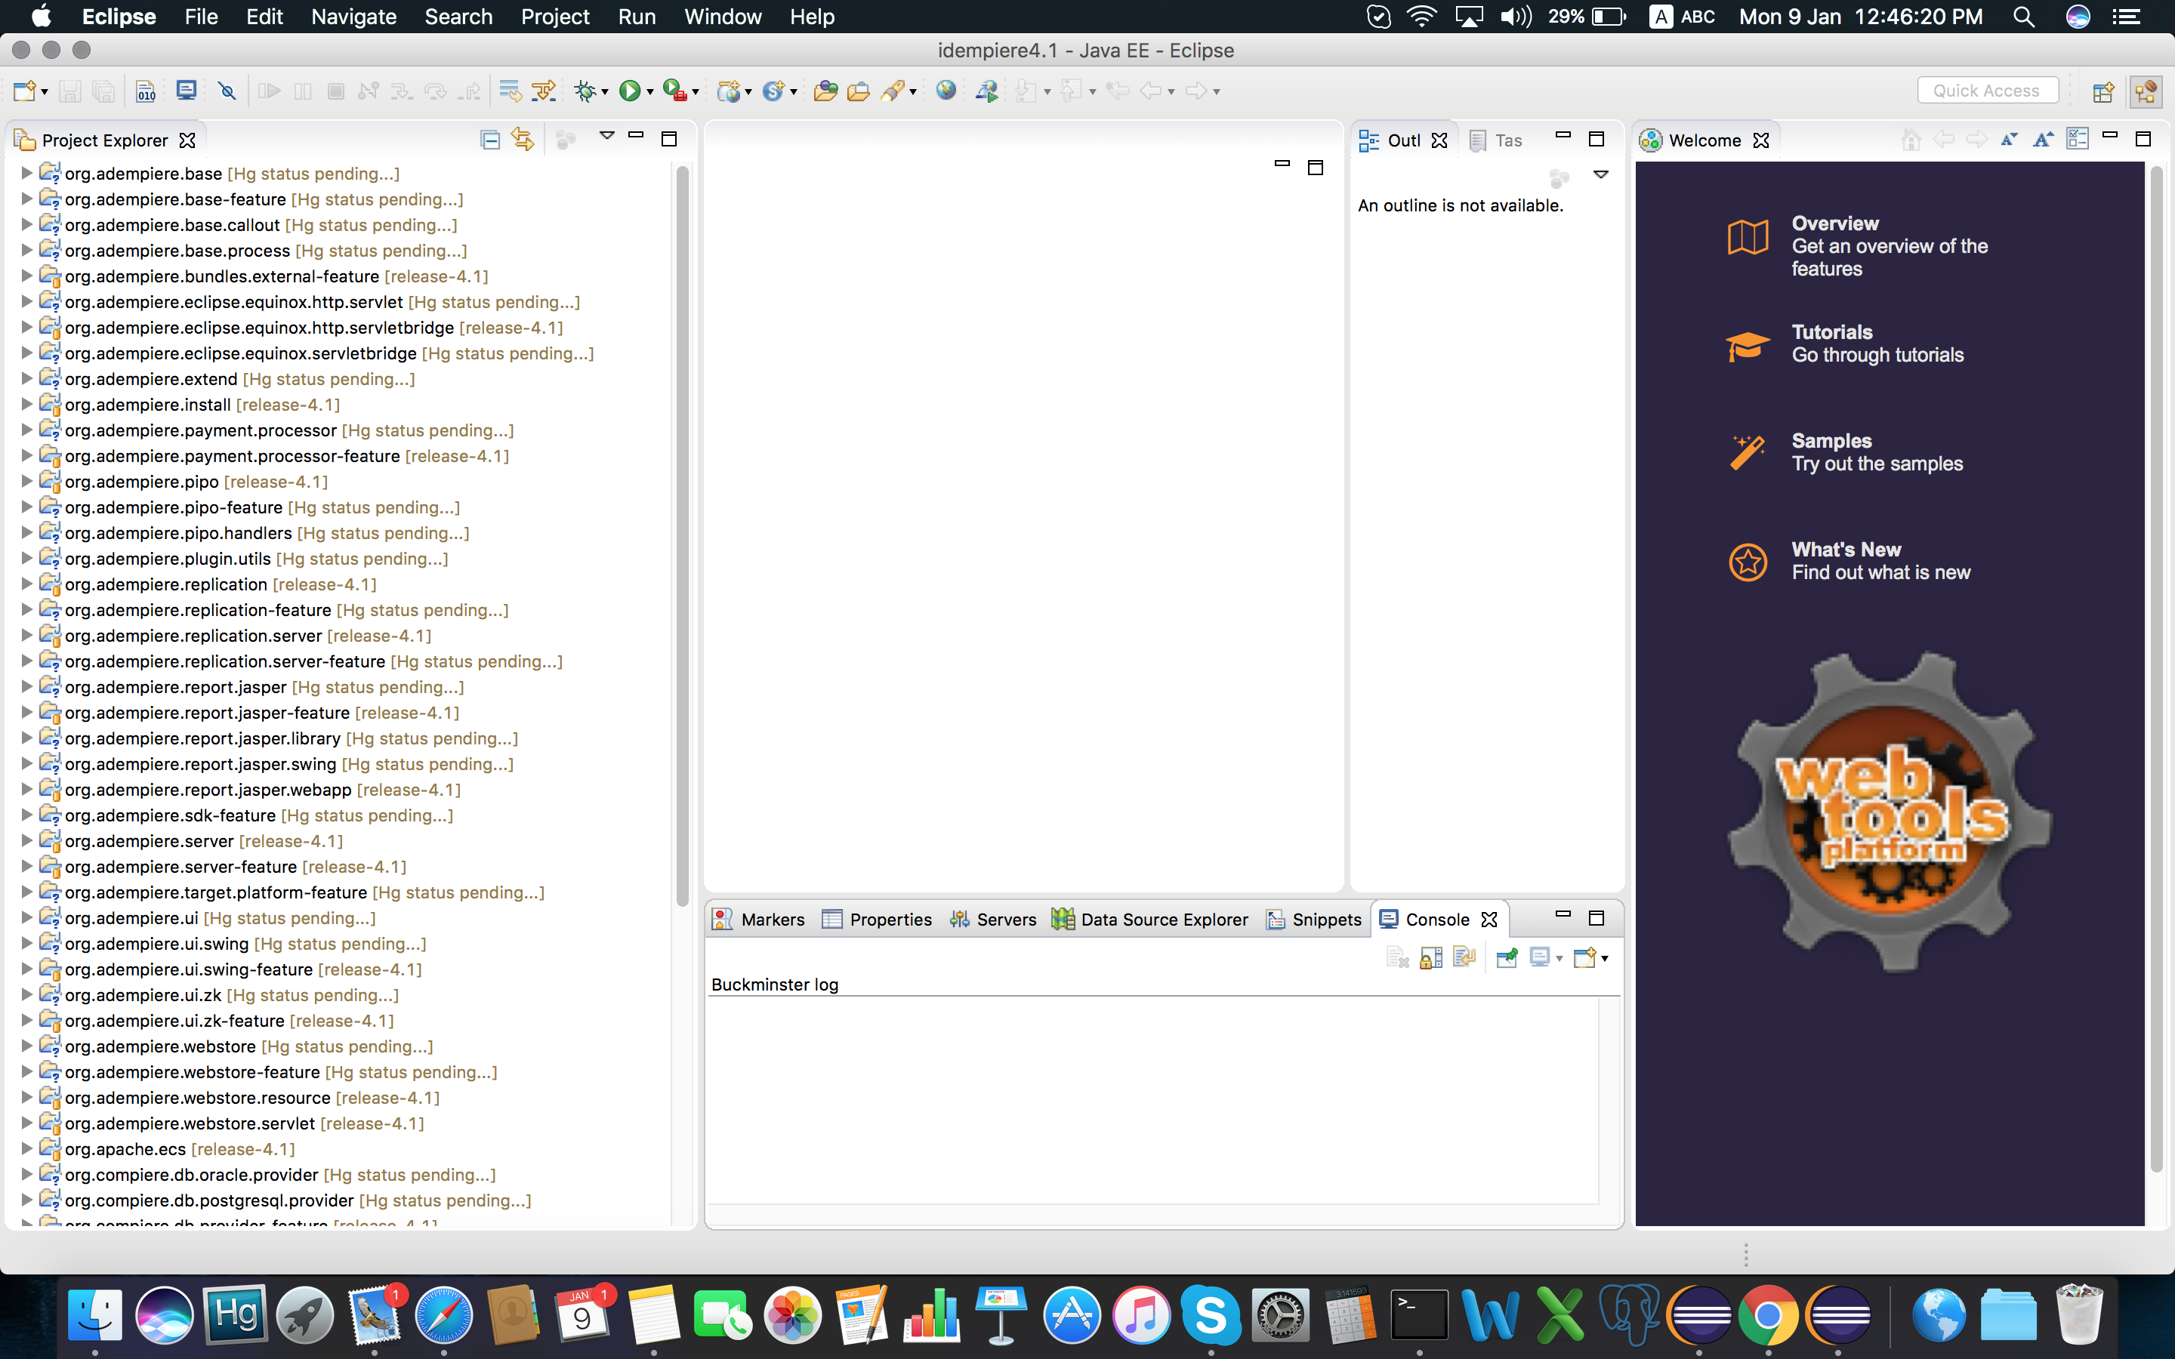Click the New wizard toolbar icon
2175x1359 pixels.
tap(24, 91)
